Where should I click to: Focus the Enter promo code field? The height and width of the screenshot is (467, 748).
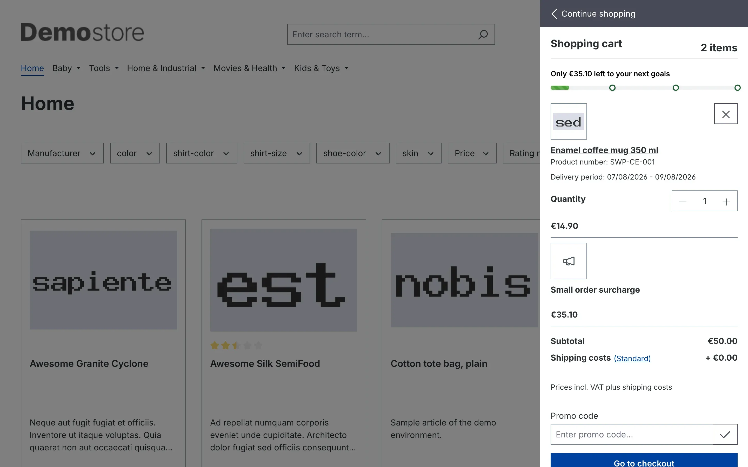pos(631,434)
